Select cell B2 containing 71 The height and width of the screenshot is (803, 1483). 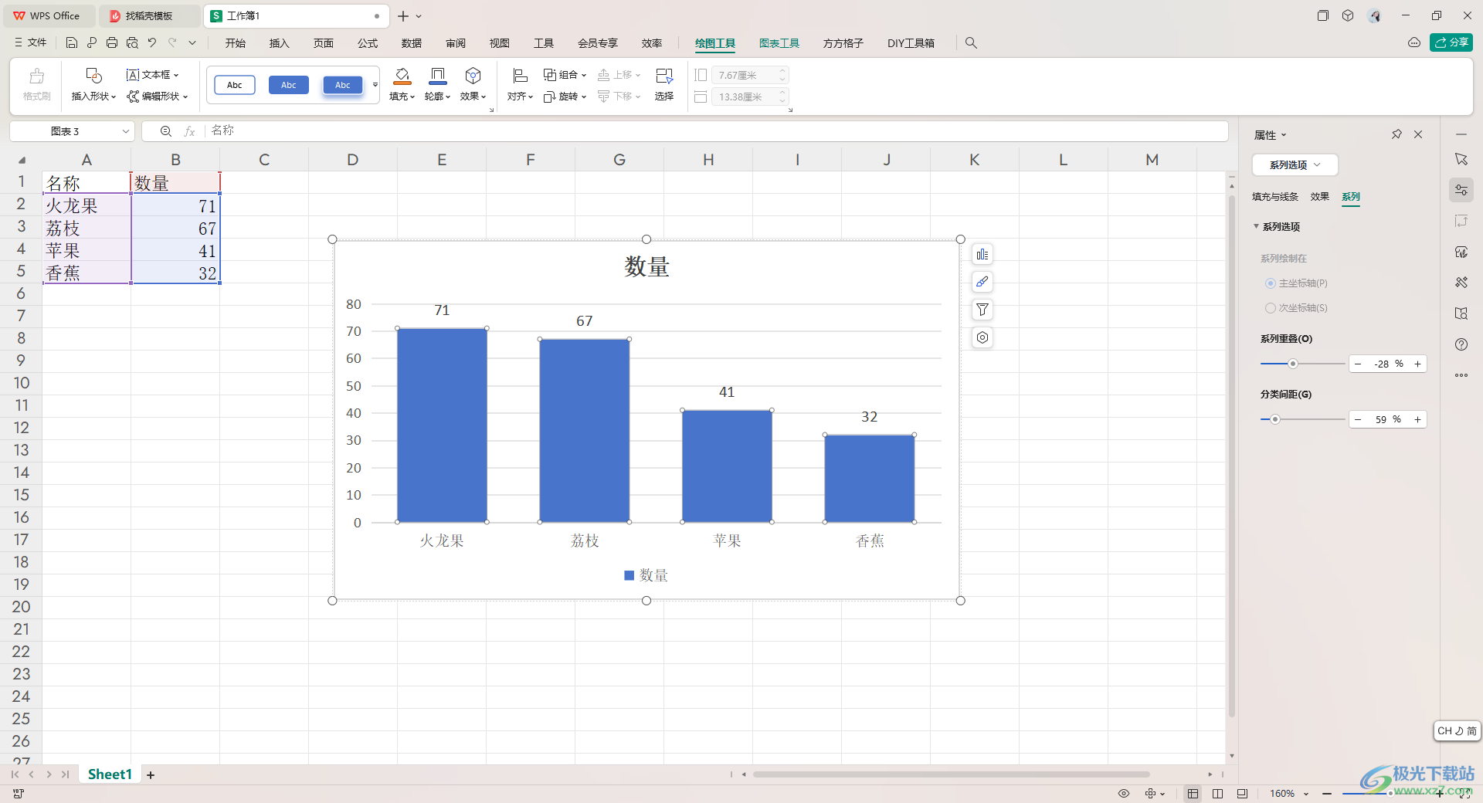point(175,205)
